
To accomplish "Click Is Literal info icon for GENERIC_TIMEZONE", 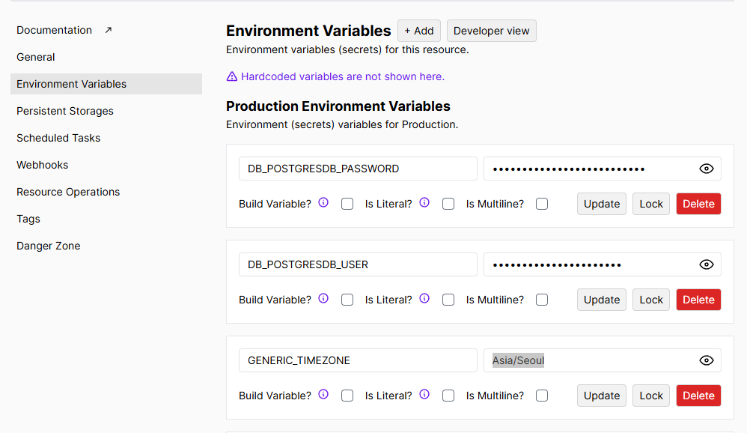I will (424, 395).
